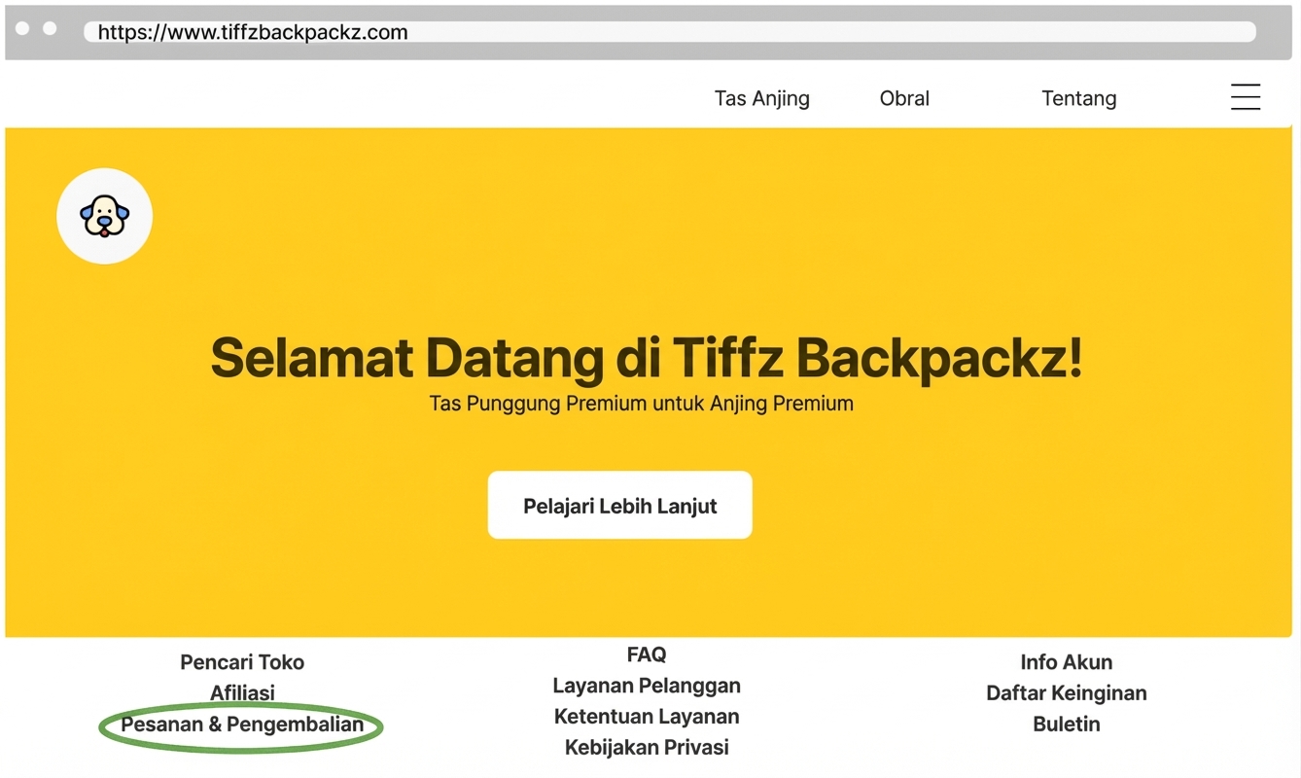Open the FAQ link
The image size is (1301, 778).
pyautogui.click(x=647, y=654)
